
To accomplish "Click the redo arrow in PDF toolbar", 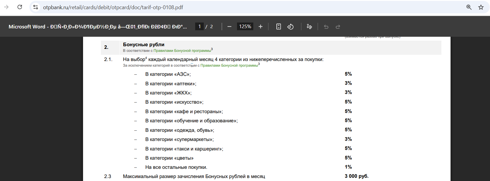I will [x=338, y=27].
